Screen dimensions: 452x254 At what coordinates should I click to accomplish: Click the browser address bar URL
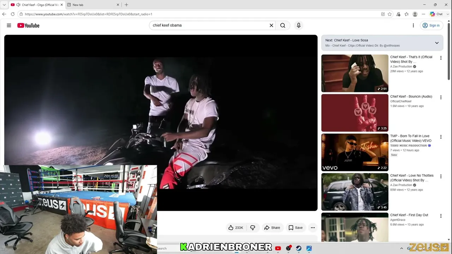point(88,14)
